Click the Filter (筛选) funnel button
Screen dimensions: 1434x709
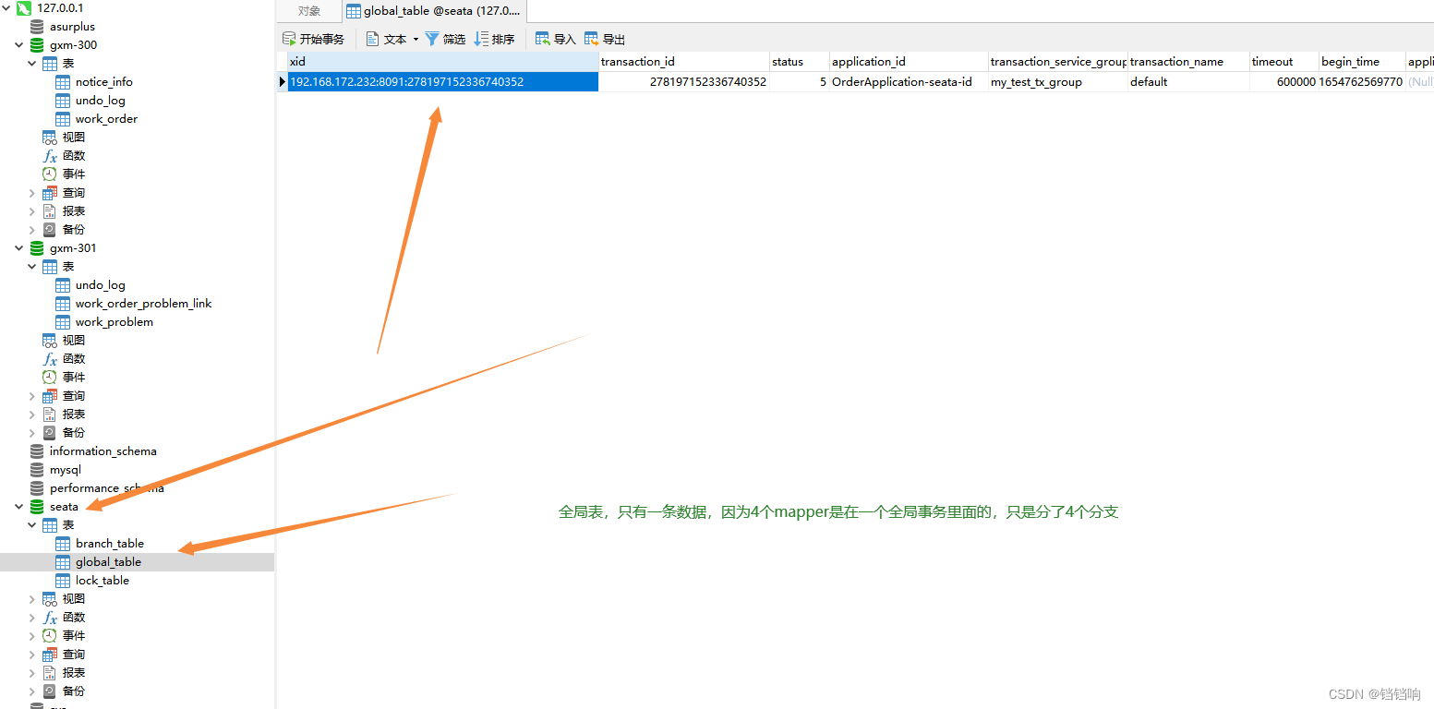(445, 39)
